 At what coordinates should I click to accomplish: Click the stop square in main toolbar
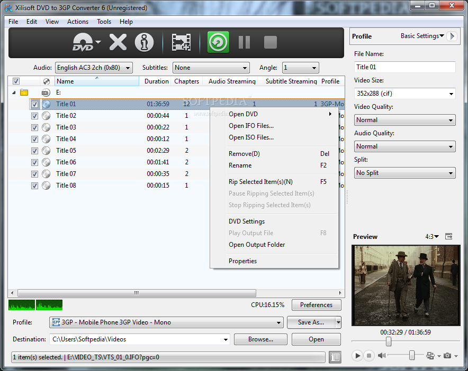point(271,42)
